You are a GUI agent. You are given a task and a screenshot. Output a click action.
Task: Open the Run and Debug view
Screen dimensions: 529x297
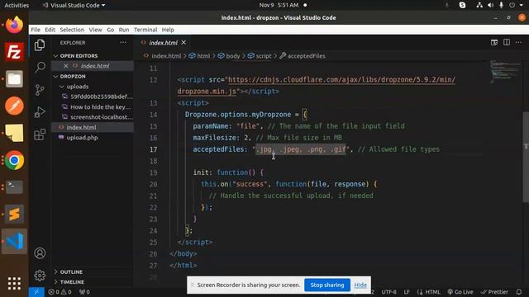pos(40,112)
